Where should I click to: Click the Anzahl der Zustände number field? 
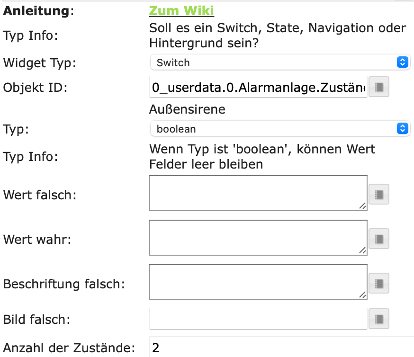[x=279, y=348]
